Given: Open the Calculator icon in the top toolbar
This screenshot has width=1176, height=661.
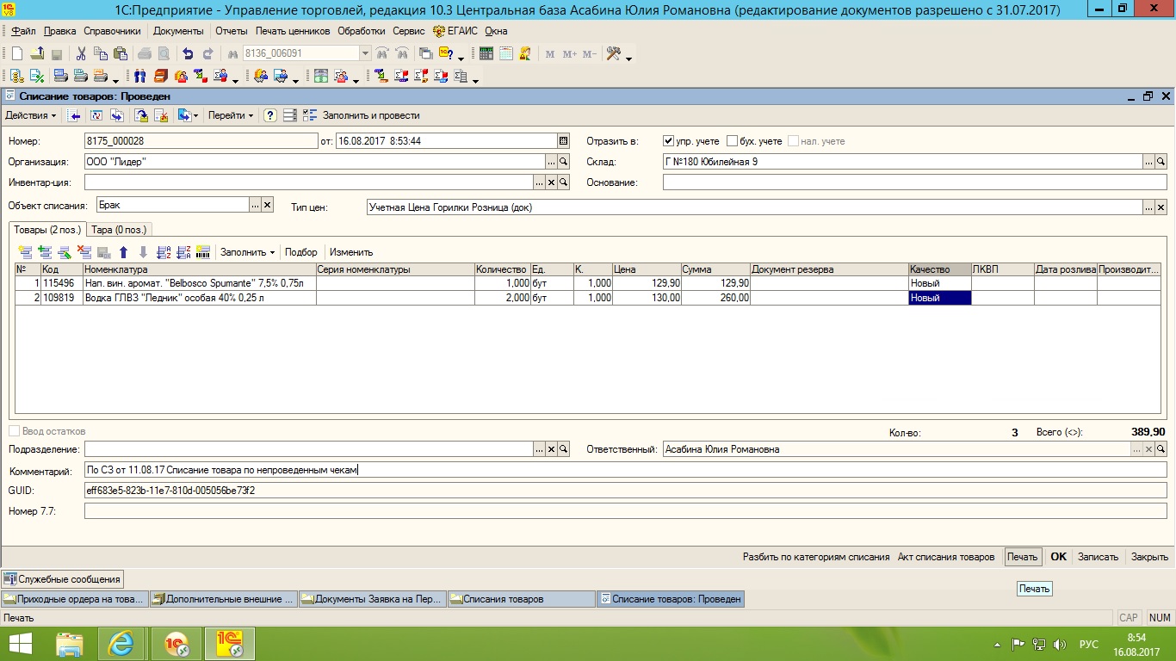Looking at the screenshot, I should [486, 53].
